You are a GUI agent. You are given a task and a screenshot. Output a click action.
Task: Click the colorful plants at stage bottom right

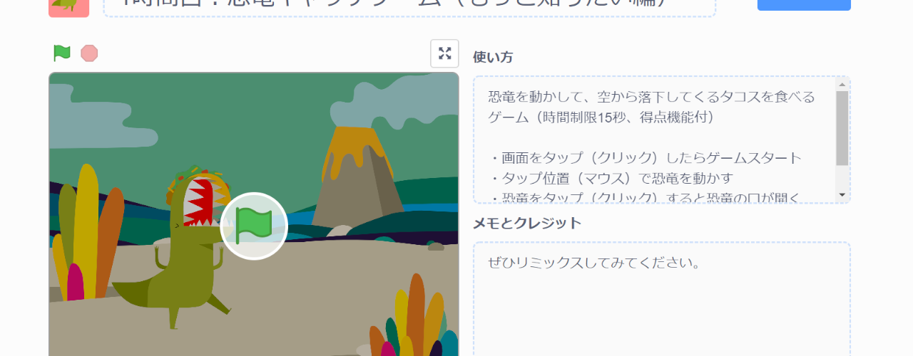(414, 320)
